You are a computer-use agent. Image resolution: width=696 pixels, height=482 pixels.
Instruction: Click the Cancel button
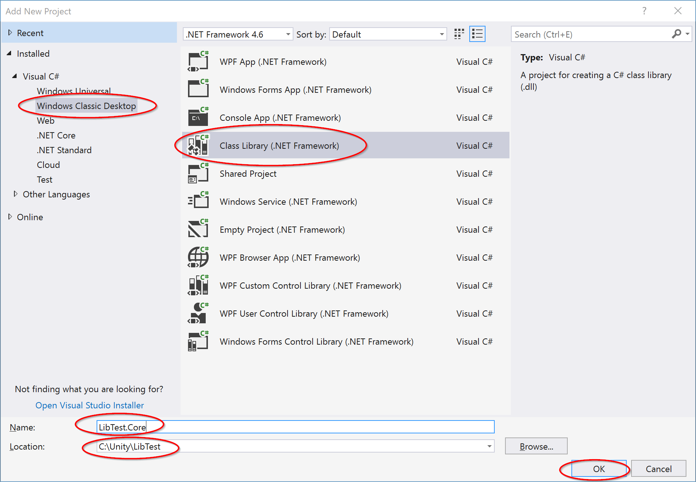(659, 469)
